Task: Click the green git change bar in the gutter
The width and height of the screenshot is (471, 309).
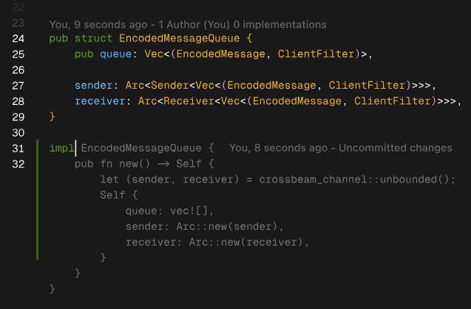Action: 37,200
